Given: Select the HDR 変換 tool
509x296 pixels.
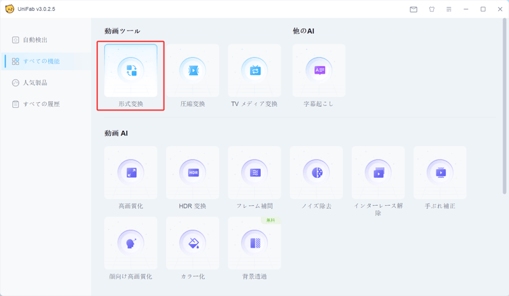Looking at the screenshot, I should tap(192, 177).
